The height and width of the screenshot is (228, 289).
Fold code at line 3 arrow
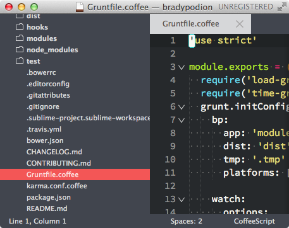pyautogui.click(x=181, y=67)
